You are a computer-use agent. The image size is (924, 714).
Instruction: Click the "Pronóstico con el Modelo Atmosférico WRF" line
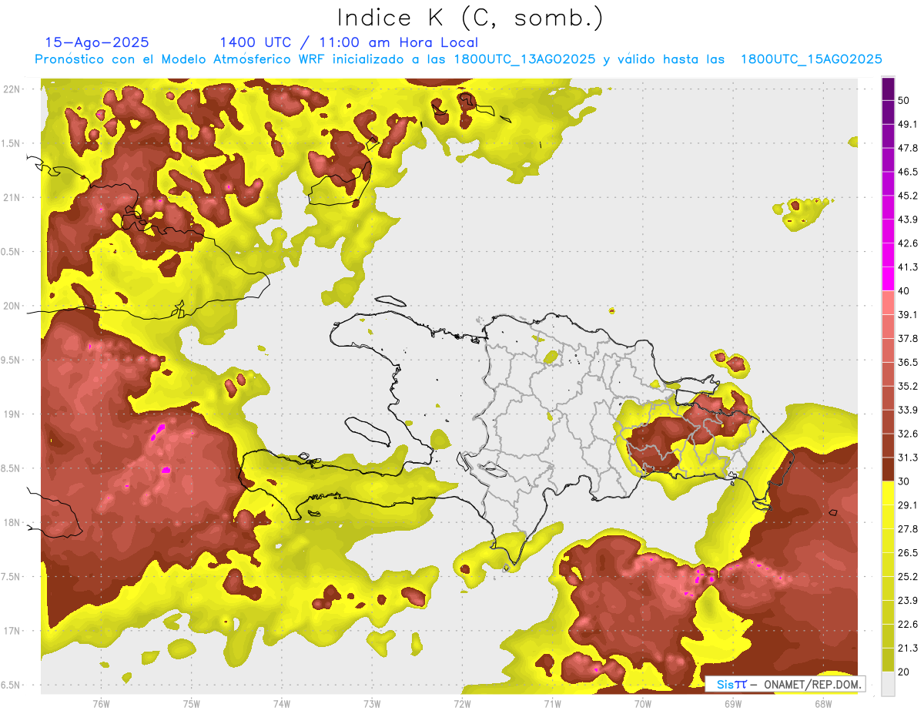(x=458, y=59)
